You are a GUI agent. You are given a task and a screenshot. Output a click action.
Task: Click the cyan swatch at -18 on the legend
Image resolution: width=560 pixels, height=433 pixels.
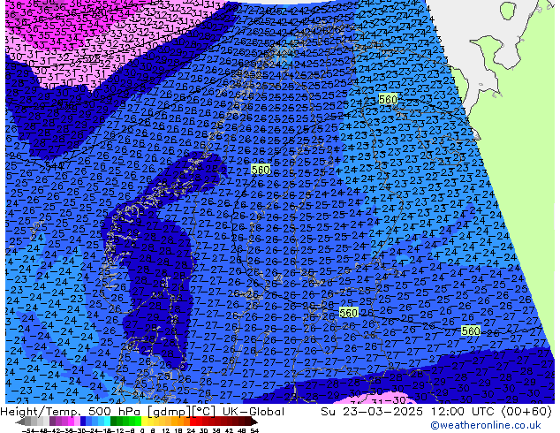108,422
